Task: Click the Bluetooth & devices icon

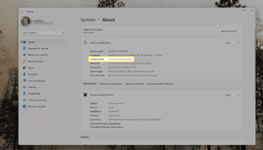Action: tap(24, 48)
